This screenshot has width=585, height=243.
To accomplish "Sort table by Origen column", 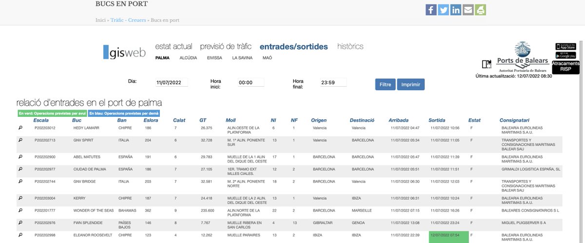I will point(319,120).
